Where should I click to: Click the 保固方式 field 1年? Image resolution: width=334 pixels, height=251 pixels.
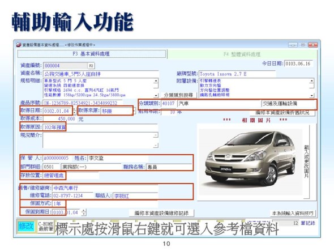coord(105,203)
